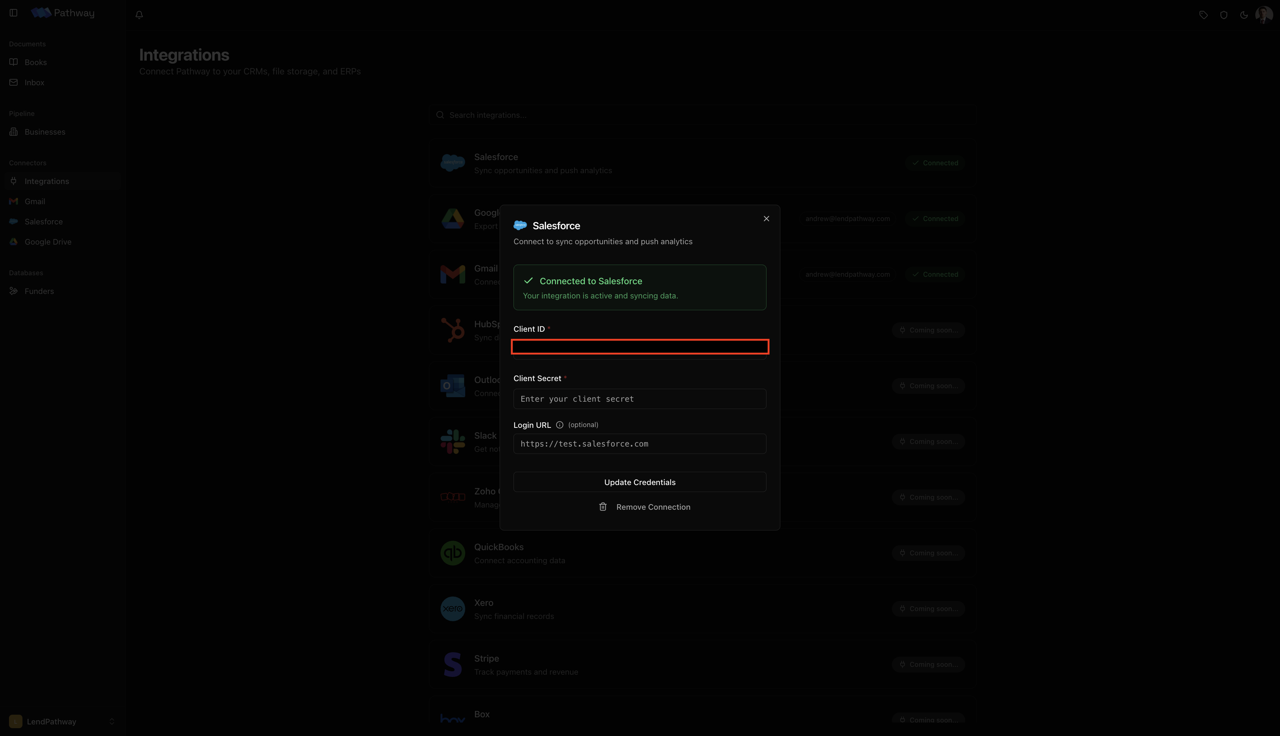The image size is (1280, 736).
Task: Open the security shield icon in the header
Action: [x=1224, y=15]
